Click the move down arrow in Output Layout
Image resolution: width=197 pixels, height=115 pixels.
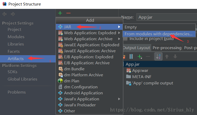tap(175, 56)
